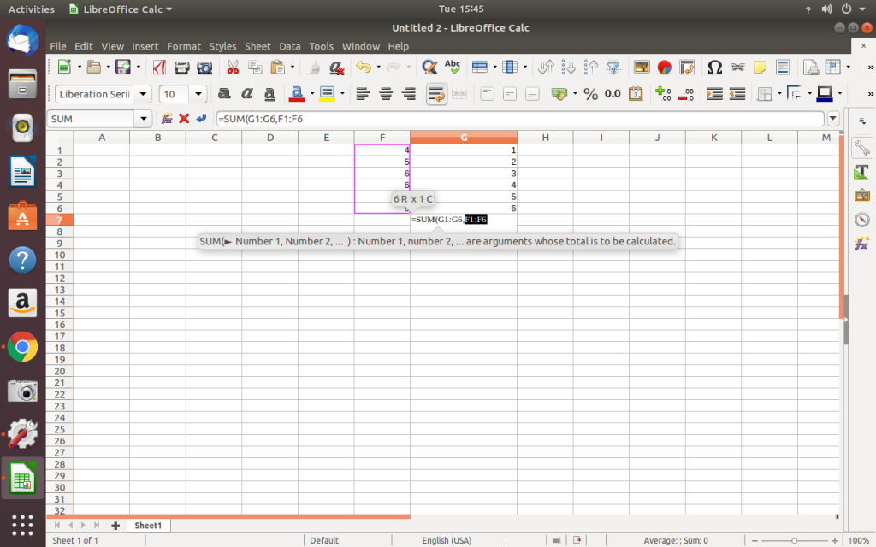Cancel the formula with the red X
This screenshot has height=547, width=876.
tap(184, 119)
